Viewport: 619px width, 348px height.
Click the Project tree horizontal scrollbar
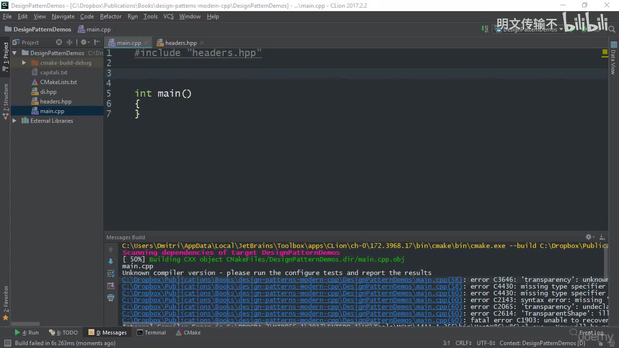(26, 324)
